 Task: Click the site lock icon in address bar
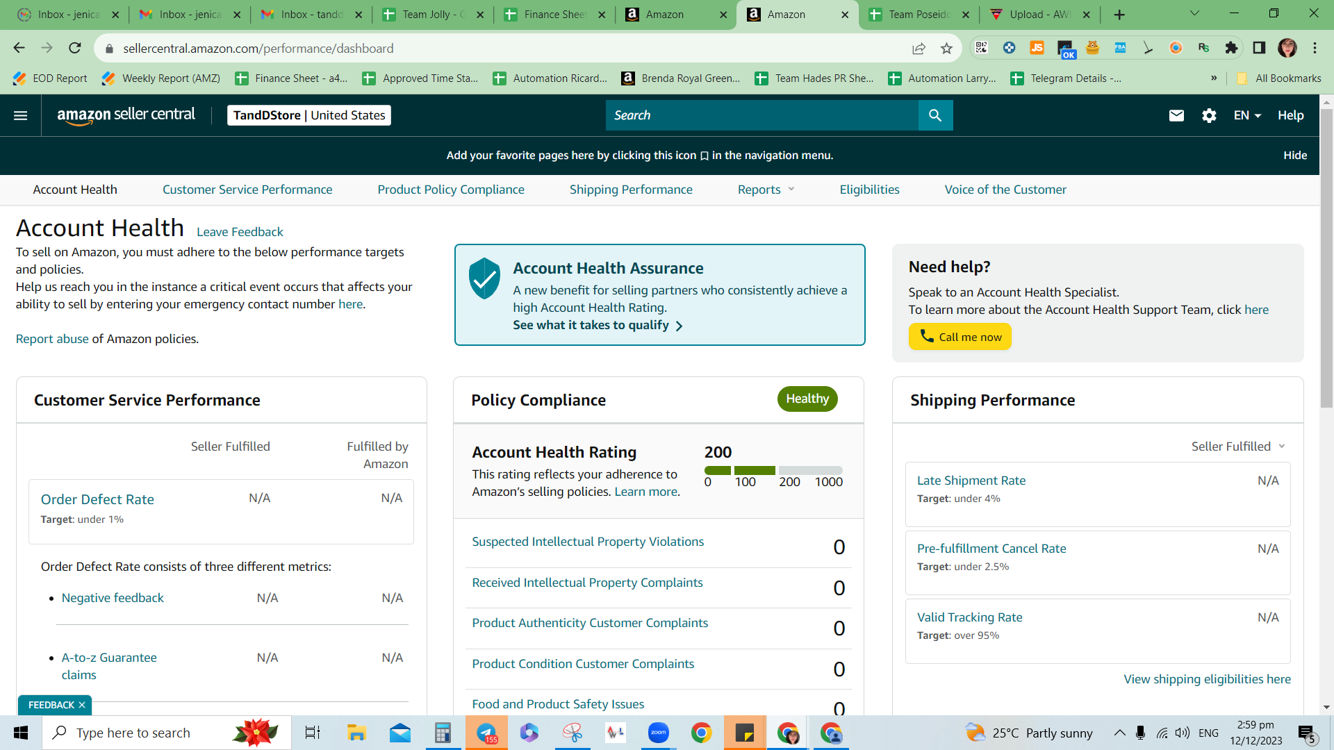coord(108,49)
